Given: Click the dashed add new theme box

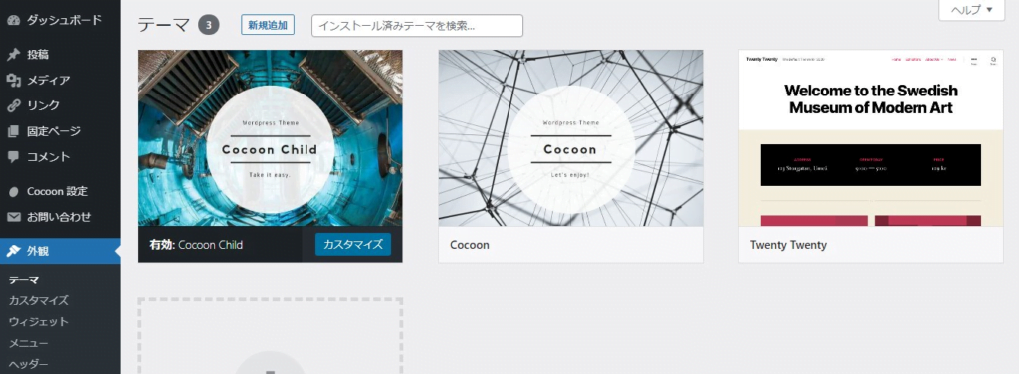Looking at the screenshot, I should pos(271,336).
